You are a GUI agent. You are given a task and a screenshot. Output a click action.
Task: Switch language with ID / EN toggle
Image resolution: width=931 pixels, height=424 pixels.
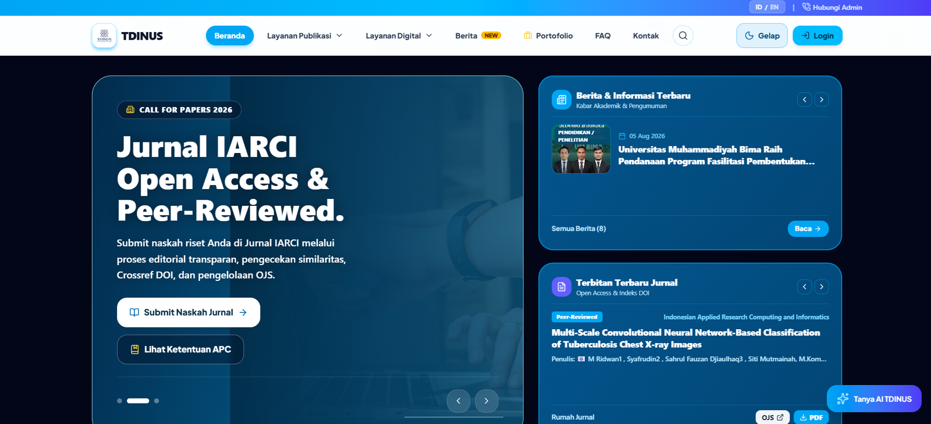(x=767, y=7)
